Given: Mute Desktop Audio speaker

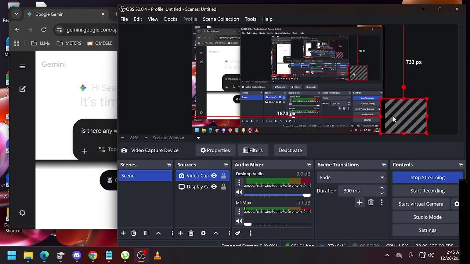Looking at the screenshot, I should [x=239, y=192].
